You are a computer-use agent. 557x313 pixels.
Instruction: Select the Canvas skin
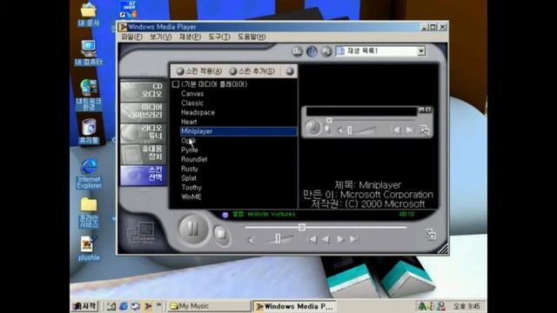tap(192, 94)
